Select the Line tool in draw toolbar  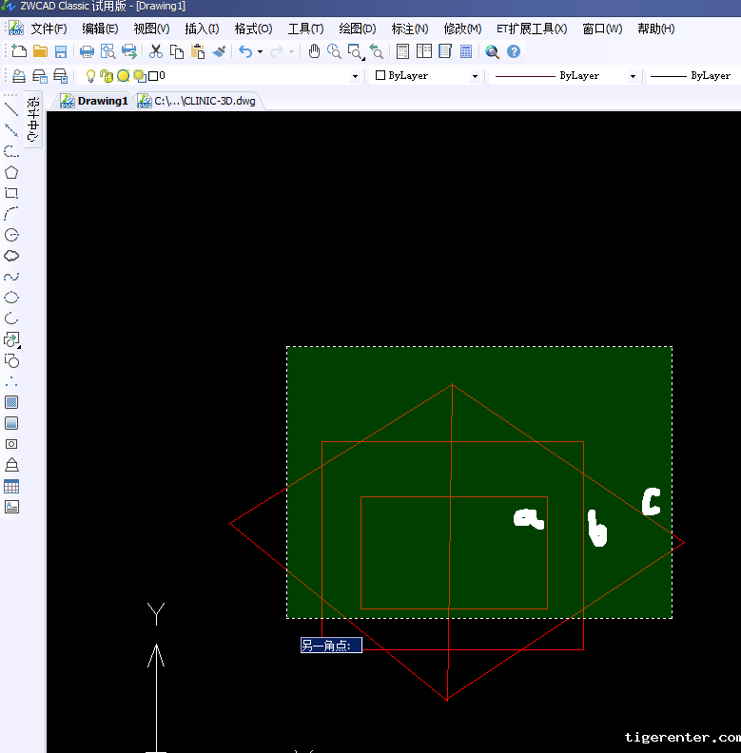[11, 109]
